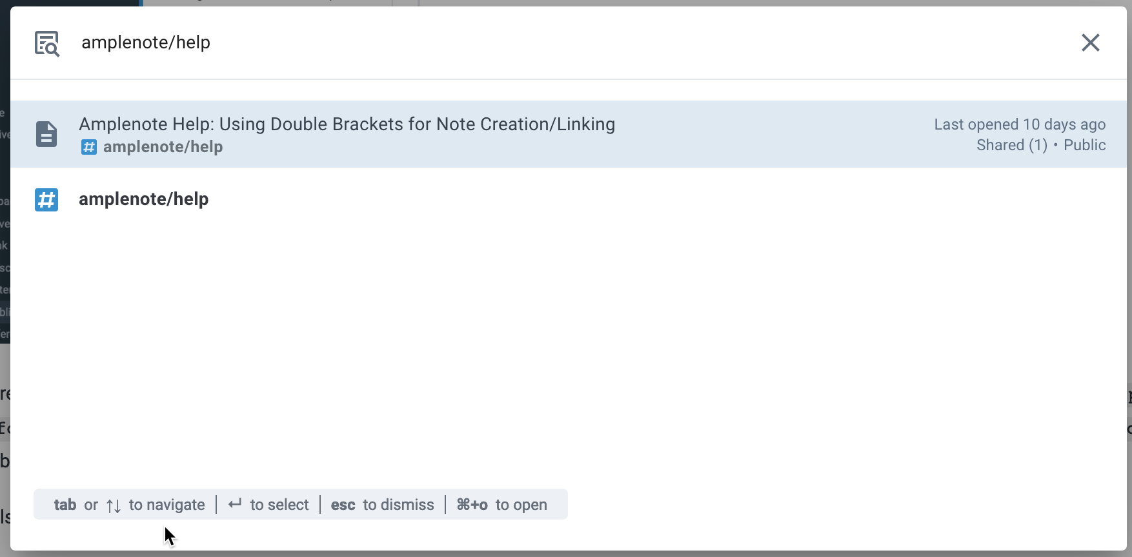Click the document icon of the note result
The width and height of the screenshot is (1132, 557).
point(46,134)
